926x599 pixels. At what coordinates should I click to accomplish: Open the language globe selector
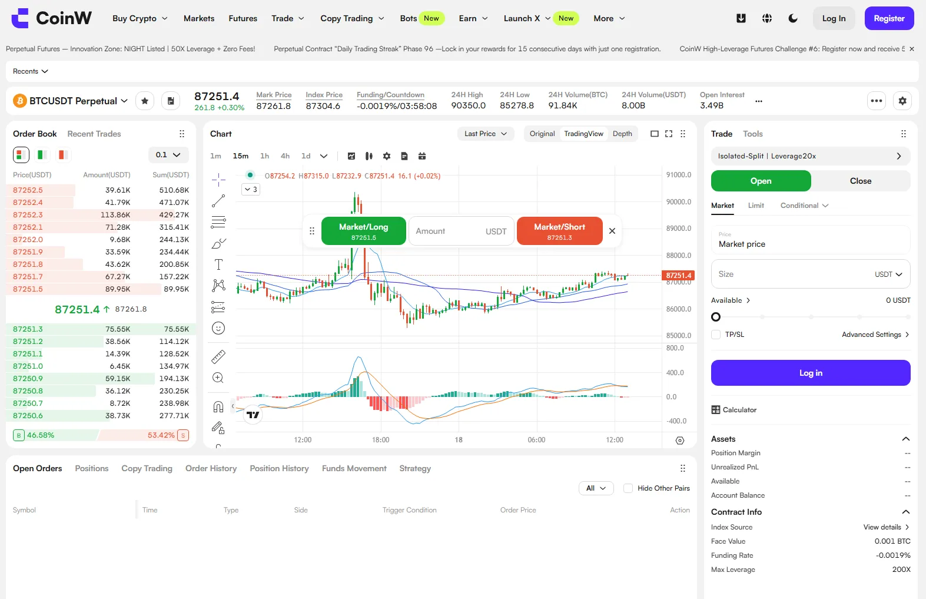point(767,18)
